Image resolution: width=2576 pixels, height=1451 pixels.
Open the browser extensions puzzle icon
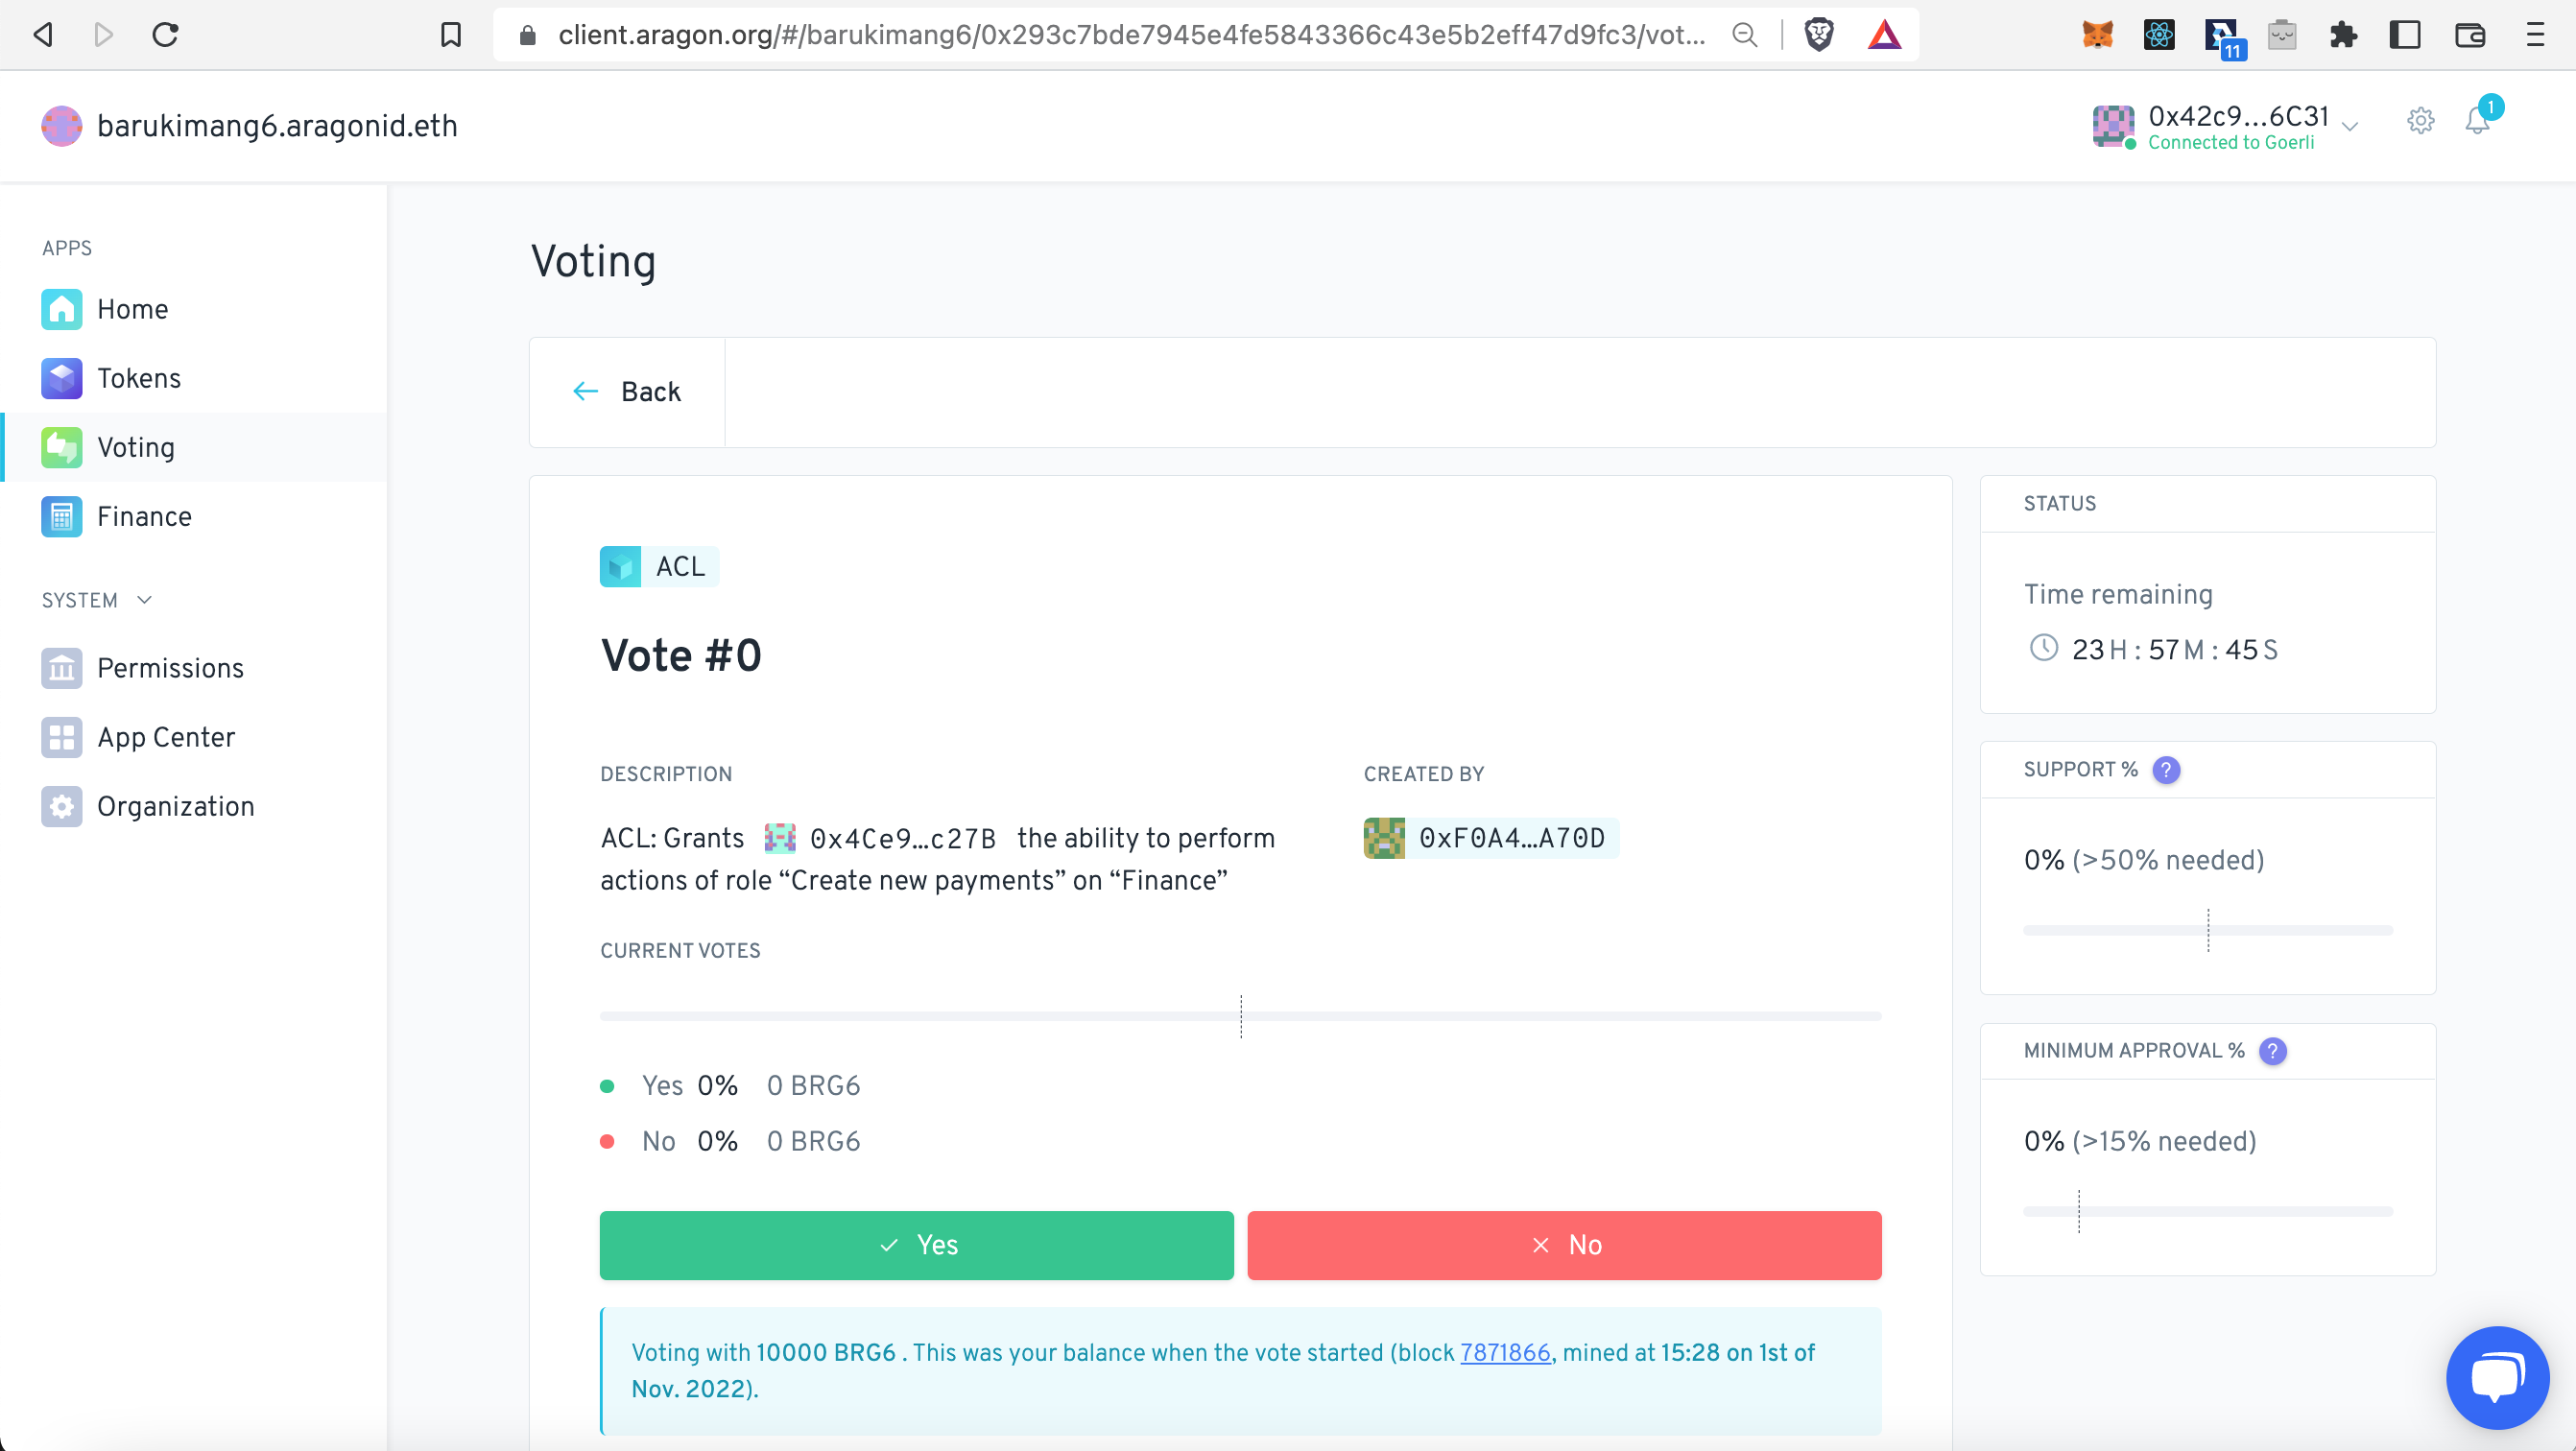2343,35
